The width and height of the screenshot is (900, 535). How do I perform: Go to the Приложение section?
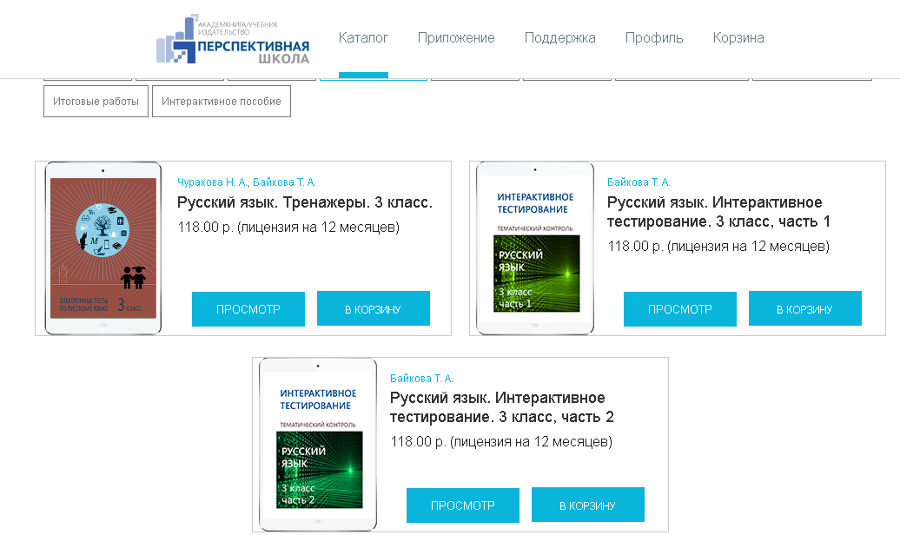coord(456,38)
